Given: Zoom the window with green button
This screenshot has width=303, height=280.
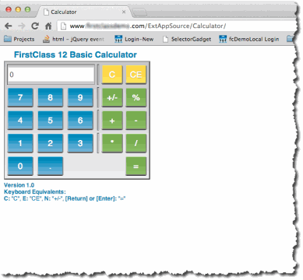Looking at the screenshot, I should tap(27, 9).
